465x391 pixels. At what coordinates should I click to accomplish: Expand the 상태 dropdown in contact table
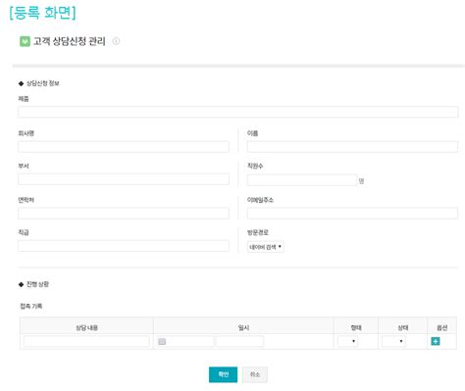393,341
